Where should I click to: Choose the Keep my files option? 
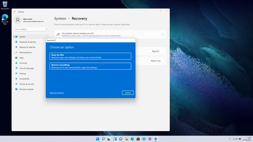tap(90, 56)
